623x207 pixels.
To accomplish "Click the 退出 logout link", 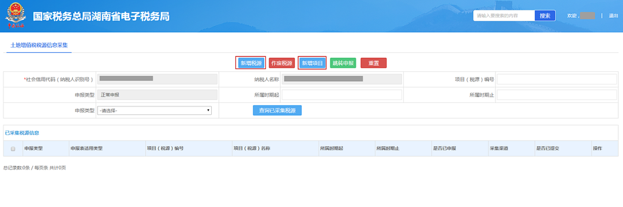I will click(613, 16).
